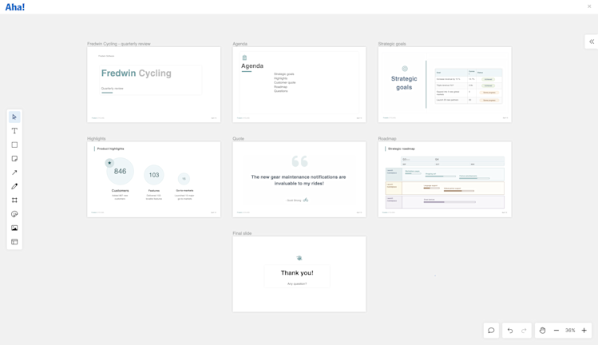Viewport: 598px width, 345px height.
Task: Select the Agenda frame
Action: [x=299, y=85]
